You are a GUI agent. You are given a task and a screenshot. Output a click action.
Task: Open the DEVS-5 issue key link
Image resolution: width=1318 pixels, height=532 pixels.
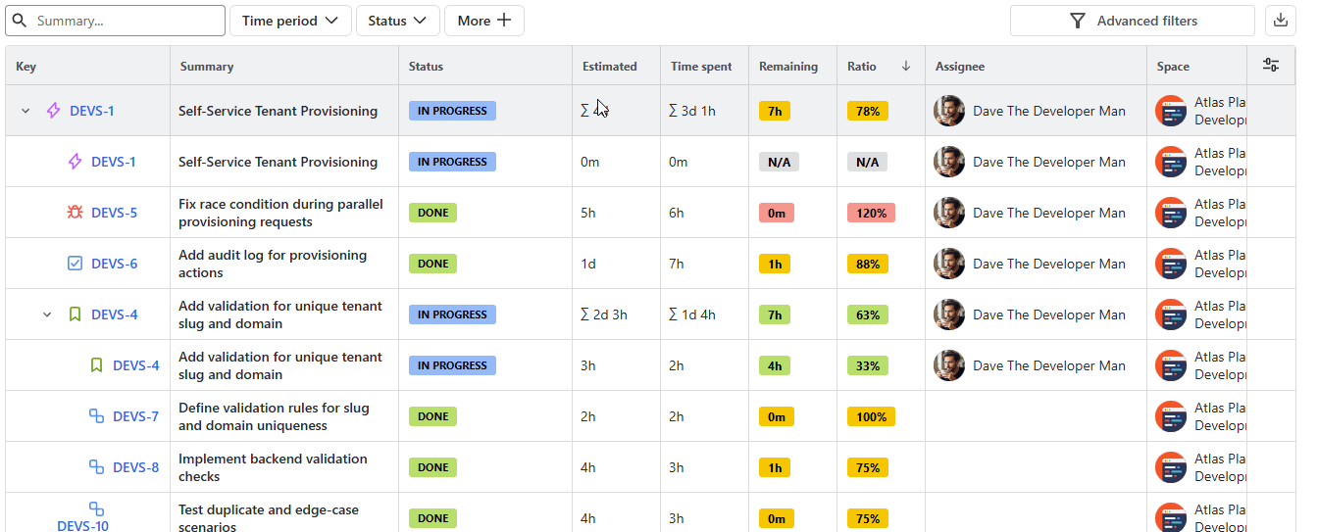click(114, 213)
